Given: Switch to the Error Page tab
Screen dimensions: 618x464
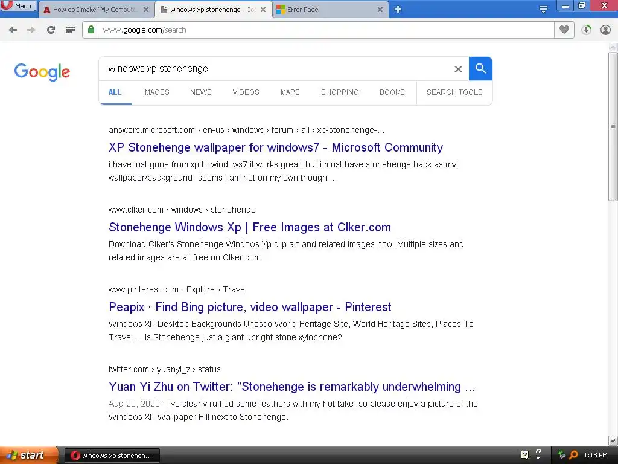Looking at the screenshot, I should tap(330, 10).
